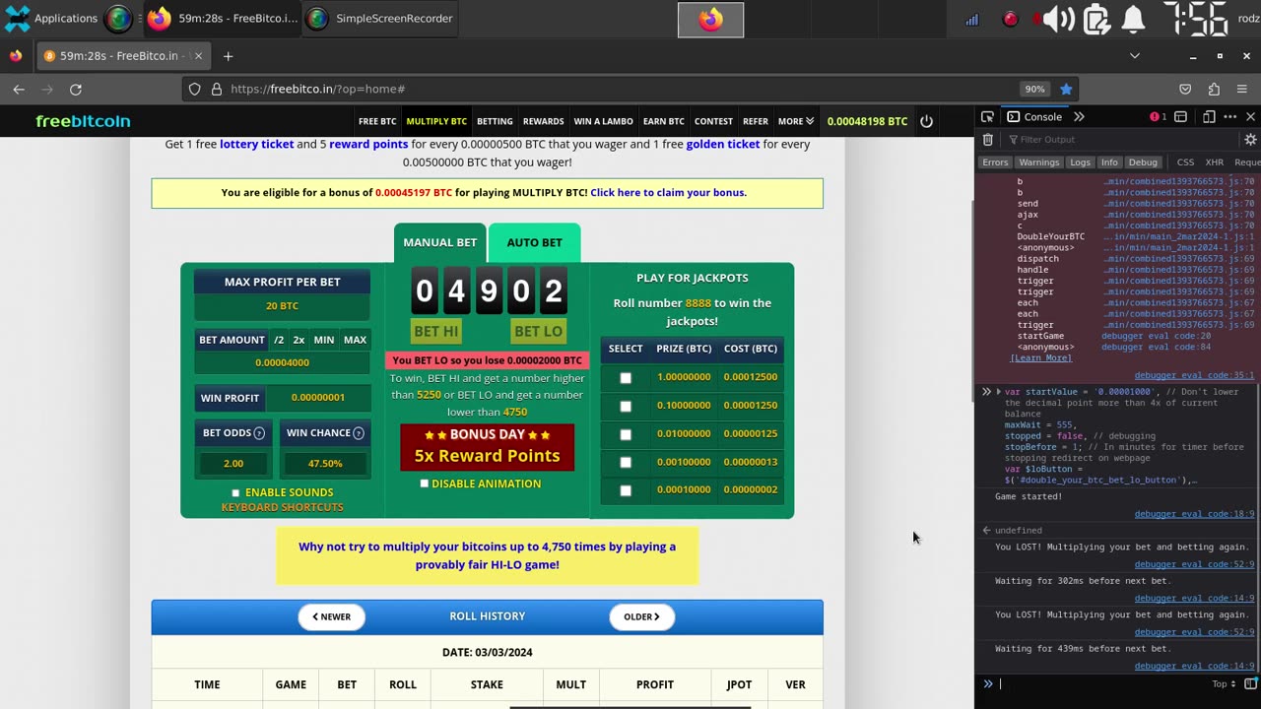Open notifications bell tray icon
The image size is (1261, 709).
[x=1134, y=19]
